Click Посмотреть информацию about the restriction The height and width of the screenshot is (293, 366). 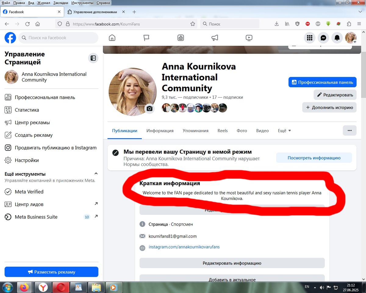click(x=314, y=158)
